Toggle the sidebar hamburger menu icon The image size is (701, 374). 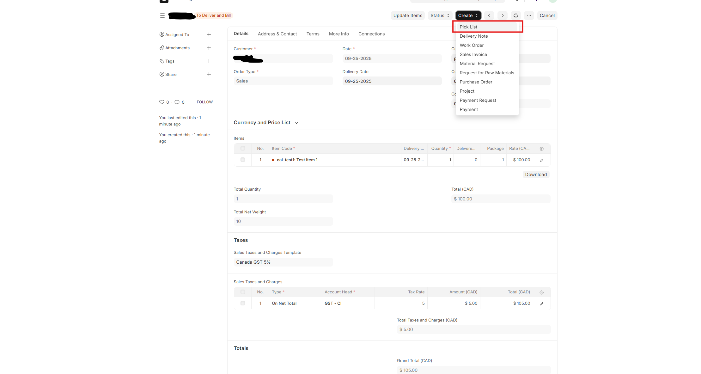(x=162, y=15)
